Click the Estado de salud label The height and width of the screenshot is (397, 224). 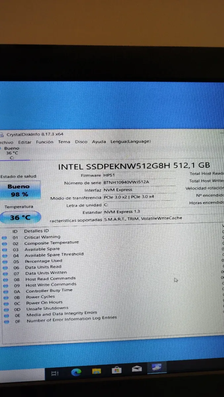pos(18,176)
